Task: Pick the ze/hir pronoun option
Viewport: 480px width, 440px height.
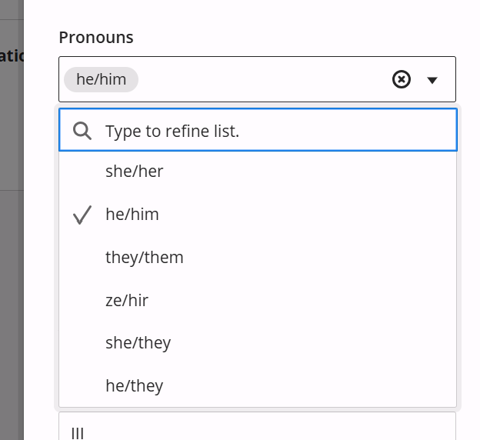Action: 258,300
